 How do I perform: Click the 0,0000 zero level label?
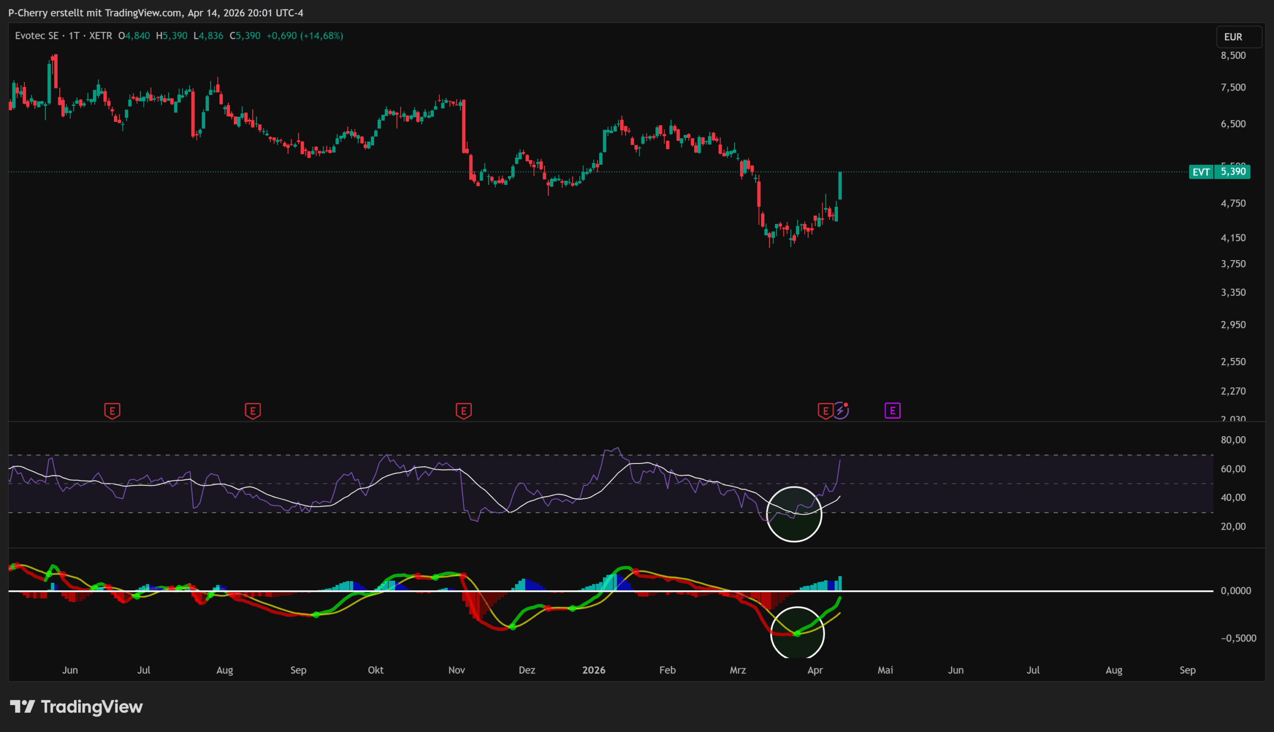tap(1235, 591)
